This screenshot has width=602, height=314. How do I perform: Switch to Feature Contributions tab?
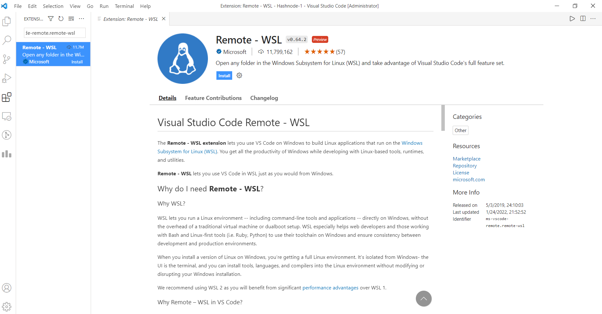pos(213,98)
